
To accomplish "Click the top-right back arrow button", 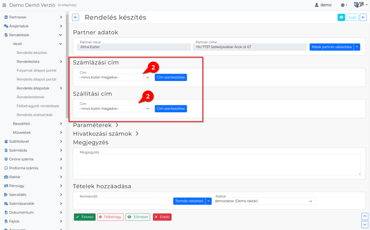I will click(363, 17).
